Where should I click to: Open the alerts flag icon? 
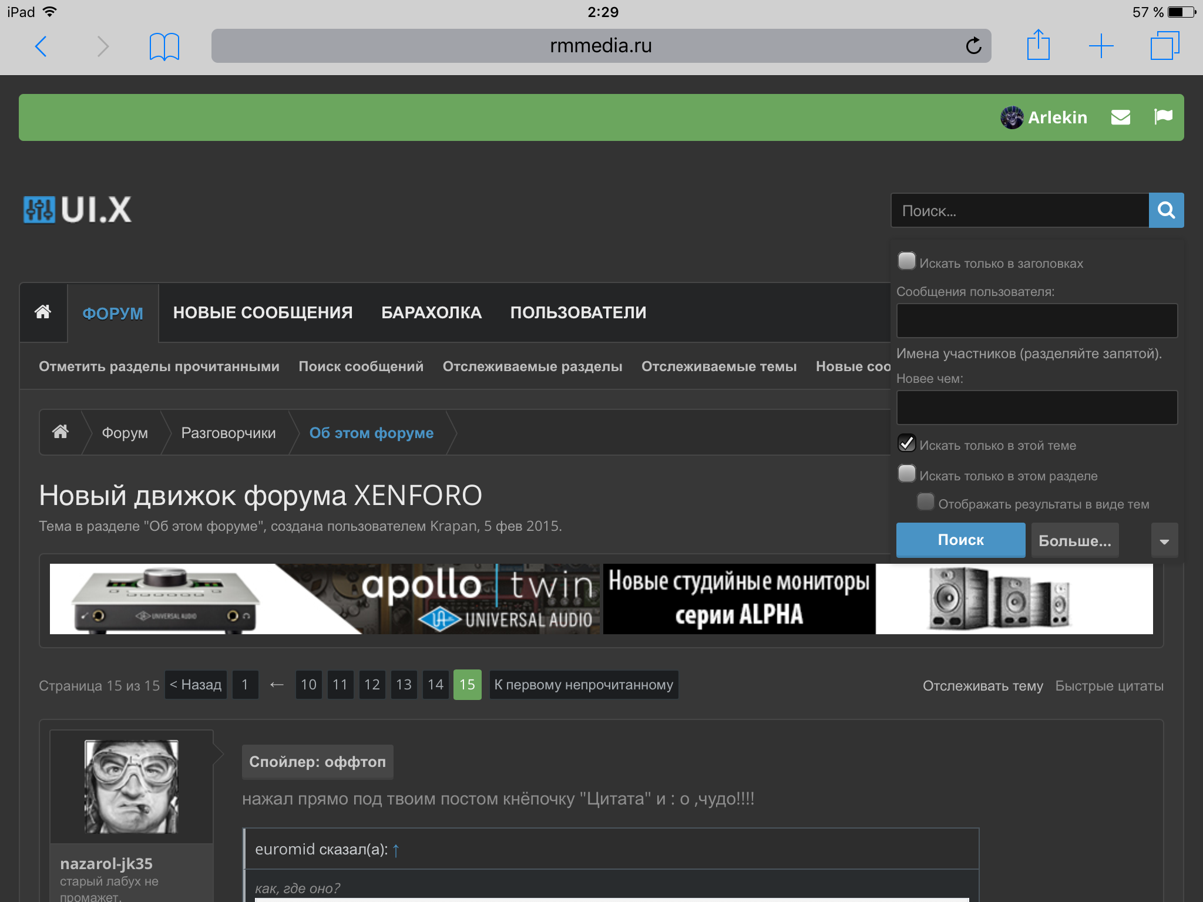(x=1162, y=117)
